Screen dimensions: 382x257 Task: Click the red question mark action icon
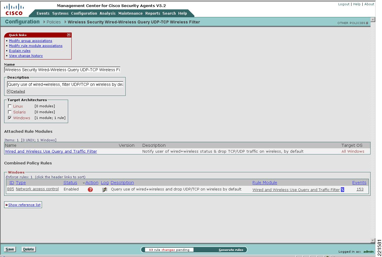click(x=90, y=190)
